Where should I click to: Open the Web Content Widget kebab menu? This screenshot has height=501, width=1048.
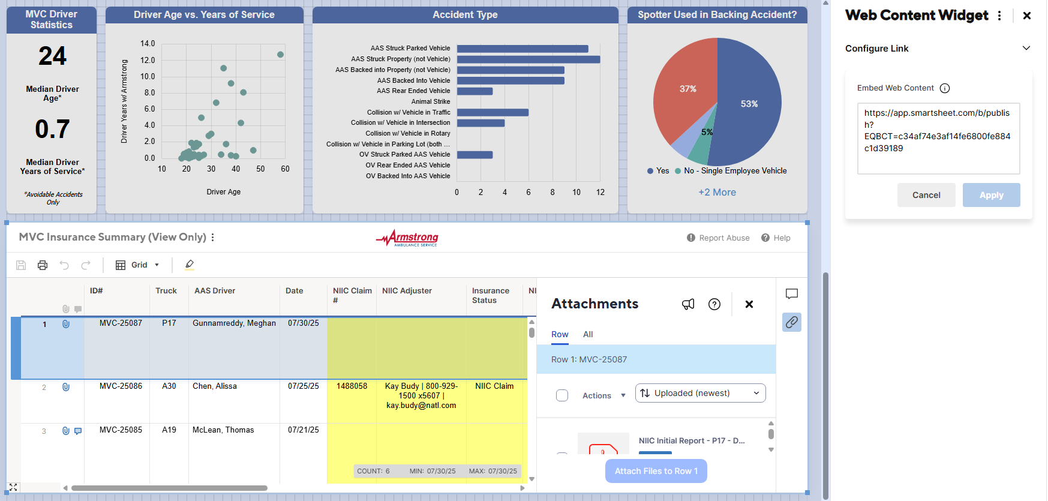point(999,16)
